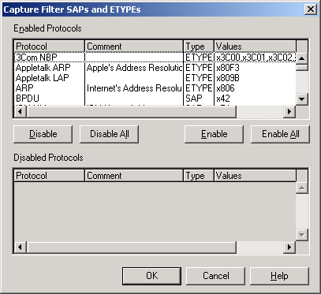The height and width of the screenshot is (294, 321).
Task: Click the x806 value cell
Action: [255, 88]
